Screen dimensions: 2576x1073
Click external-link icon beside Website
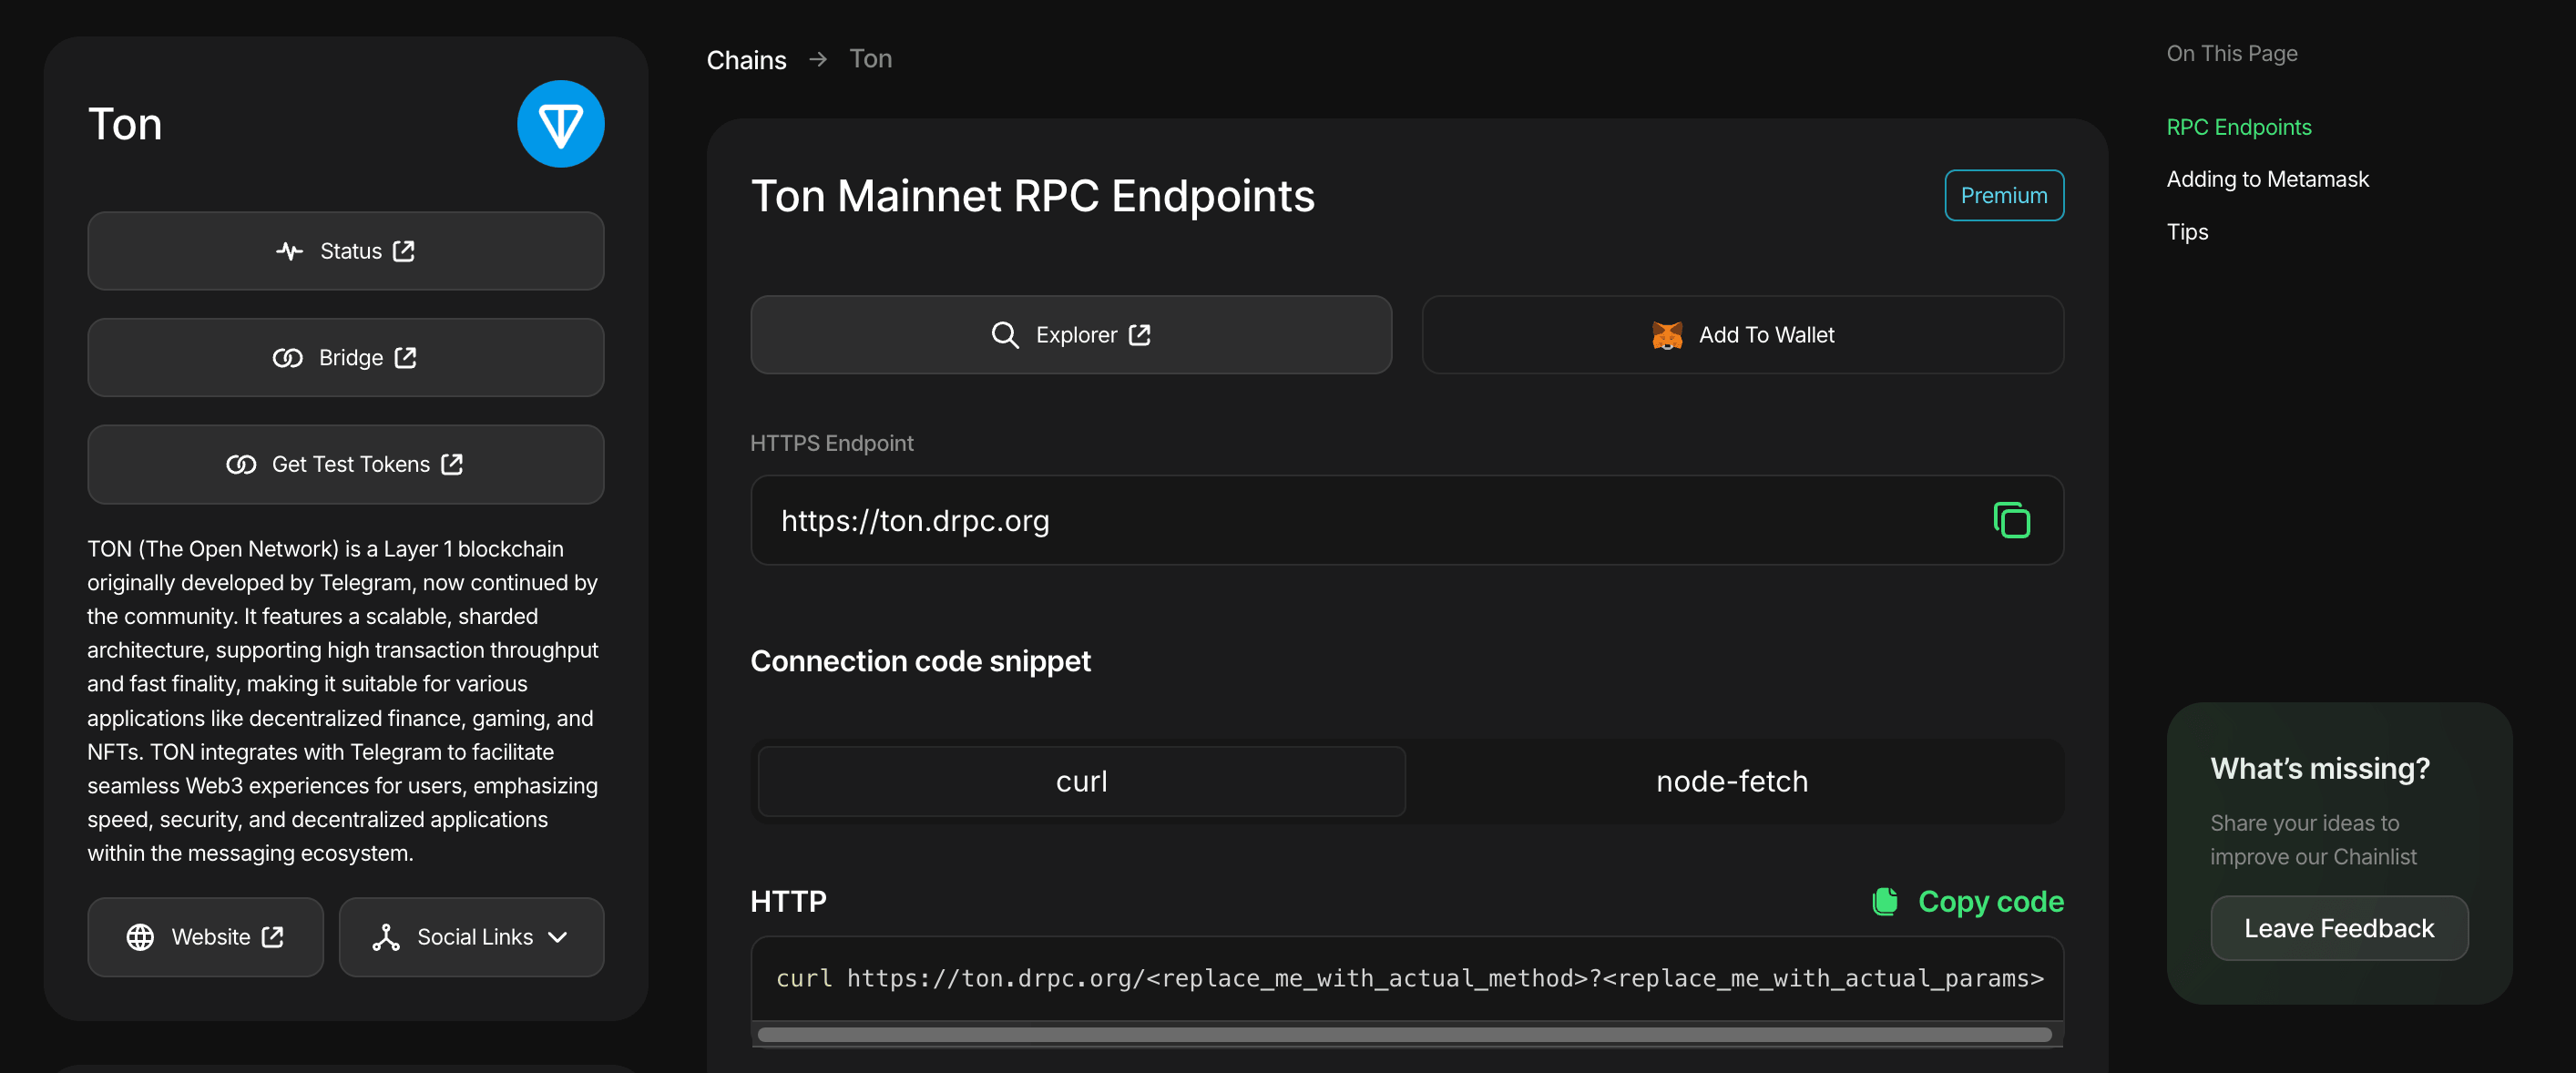273,937
